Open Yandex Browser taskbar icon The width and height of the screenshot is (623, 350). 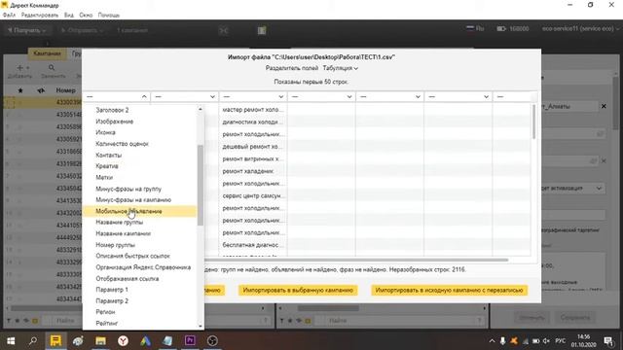[x=124, y=341]
